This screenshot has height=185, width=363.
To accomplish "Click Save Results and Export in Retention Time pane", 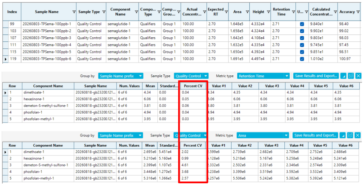I will (x=316, y=76).
